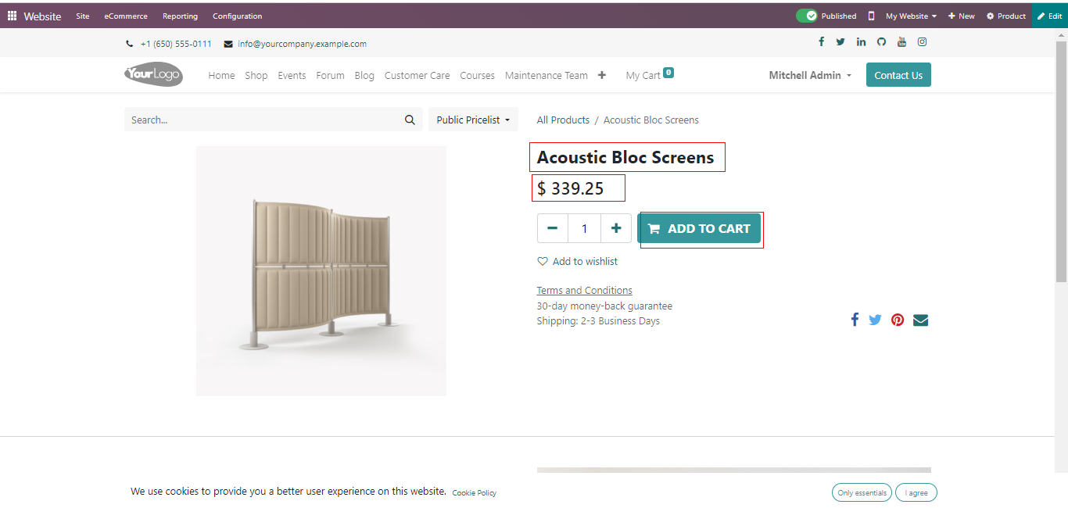The height and width of the screenshot is (508, 1068).
Task: Click the mobile preview phone icon
Action: (871, 16)
